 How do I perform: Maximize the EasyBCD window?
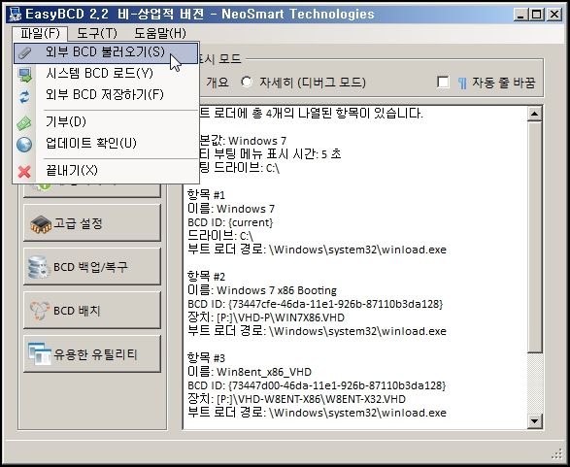point(537,15)
